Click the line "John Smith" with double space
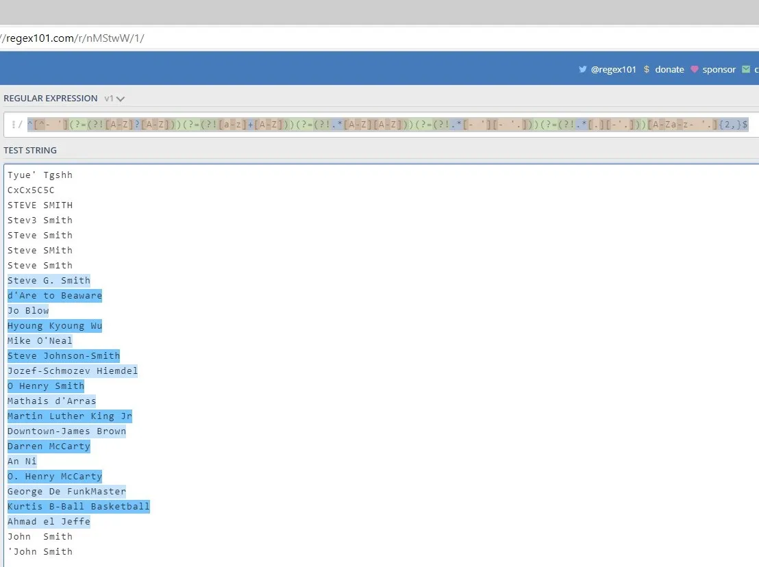Viewport: 759px width, 567px height. pyautogui.click(x=40, y=536)
